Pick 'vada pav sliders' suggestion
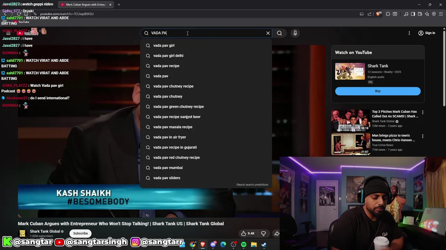 tap(206, 178)
